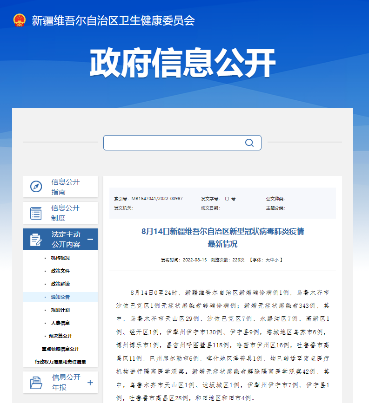Image resolution: width=369 pixels, height=403 pixels.
Task: Open the 政策文件 sidebar item
Action: [x=60, y=271]
